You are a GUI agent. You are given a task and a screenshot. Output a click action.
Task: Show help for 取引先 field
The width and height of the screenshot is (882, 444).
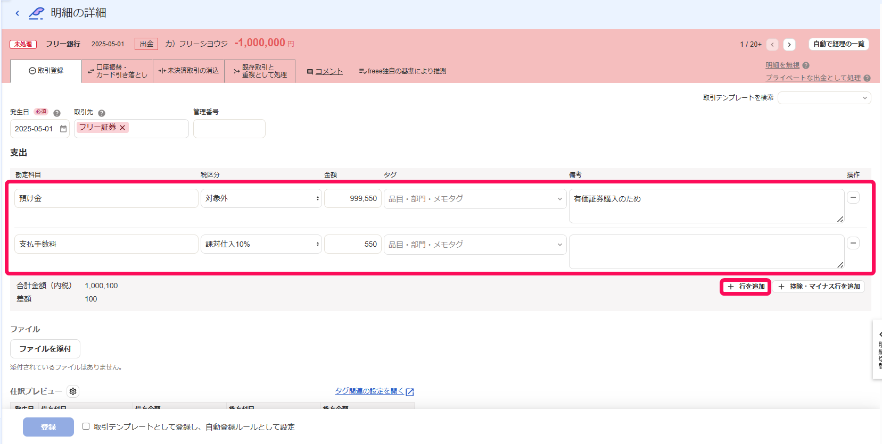(102, 113)
